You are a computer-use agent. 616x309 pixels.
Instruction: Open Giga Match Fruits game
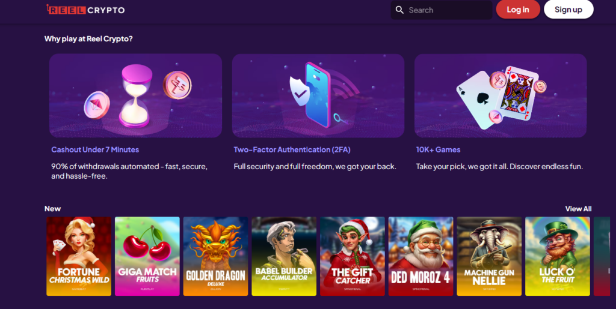pyautogui.click(x=147, y=256)
